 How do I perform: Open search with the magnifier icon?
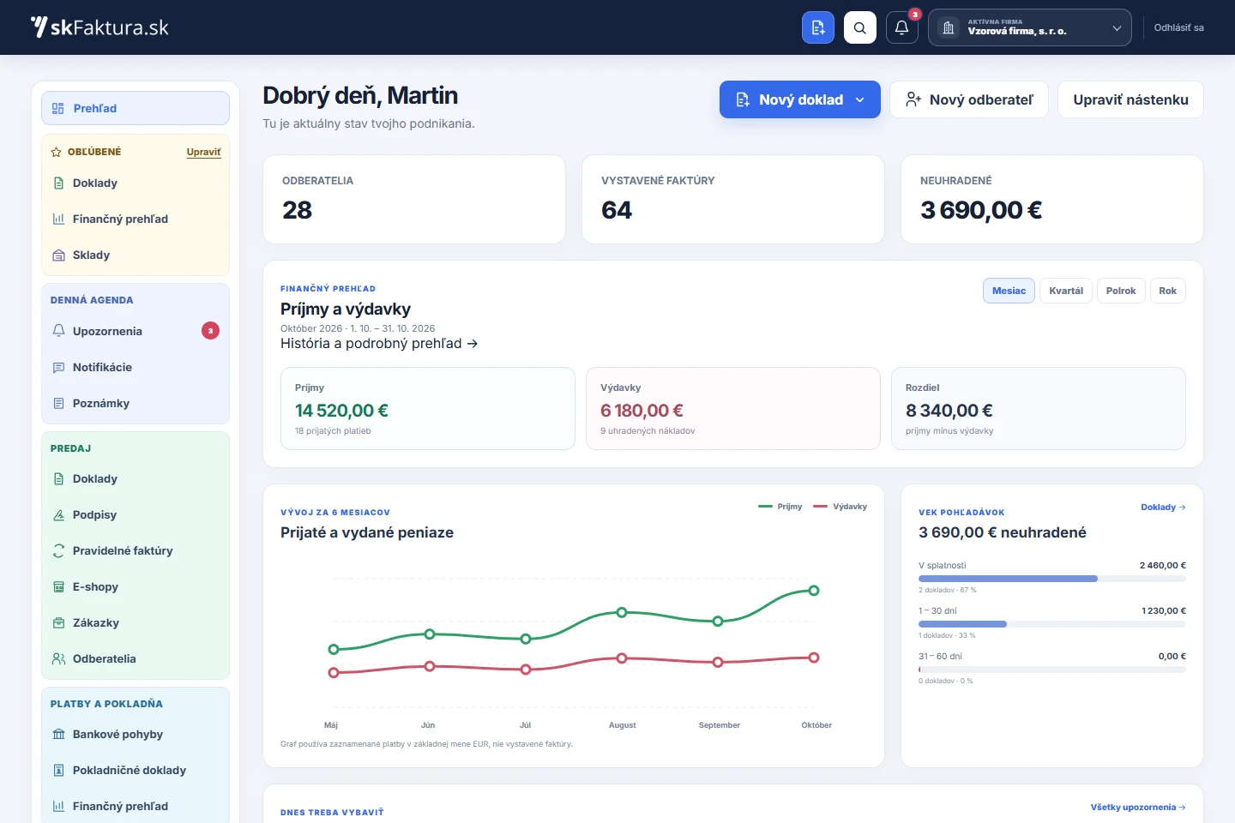coord(859,27)
